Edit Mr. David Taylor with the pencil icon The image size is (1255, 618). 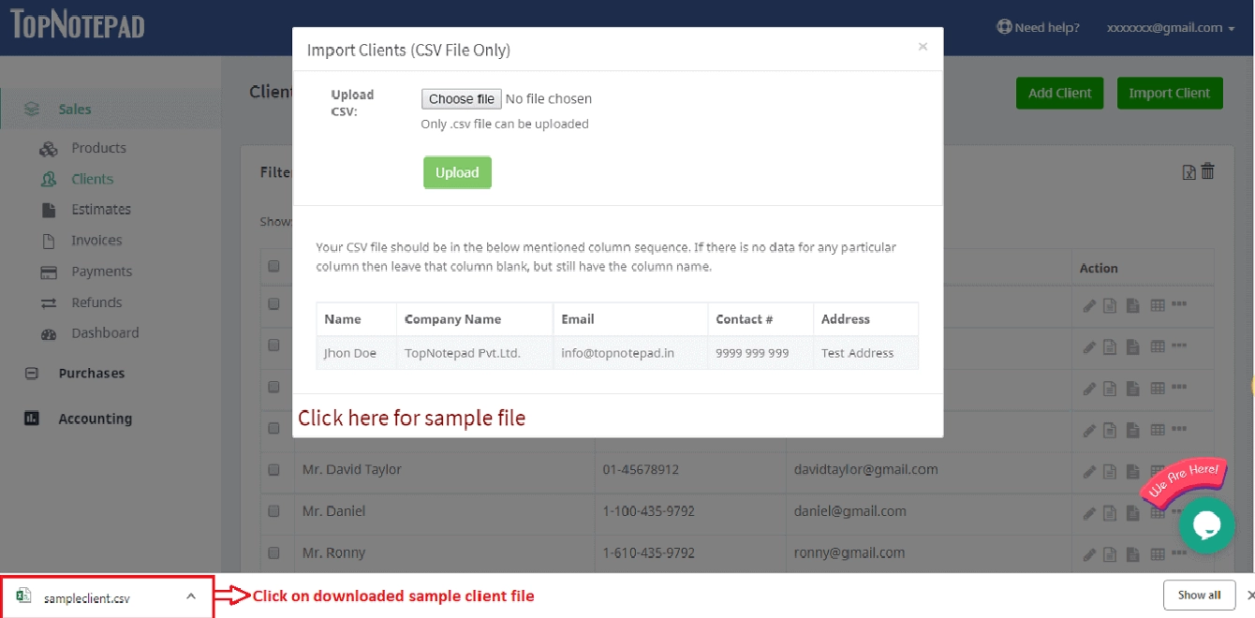pos(1089,470)
